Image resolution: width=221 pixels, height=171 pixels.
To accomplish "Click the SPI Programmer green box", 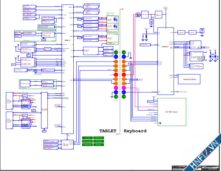I will coord(87,141).
